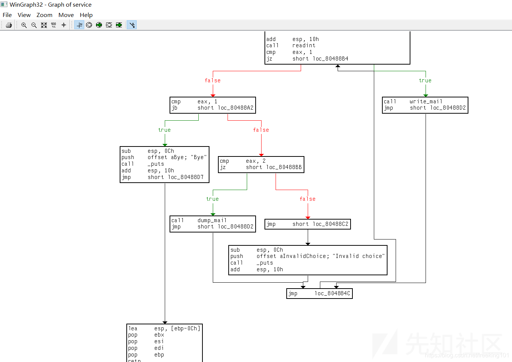The image size is (512, 362).
Task: Click the Print icon in the toolbar
Action: tap(9, 25)
